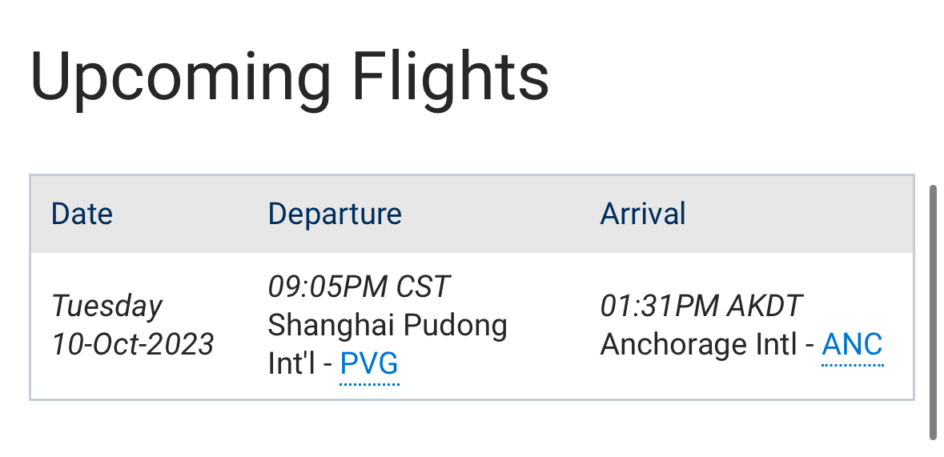Viewport: 944px width, 457px height.
Task: Open the PVG airport link
Action: click(x=369, y=365)
